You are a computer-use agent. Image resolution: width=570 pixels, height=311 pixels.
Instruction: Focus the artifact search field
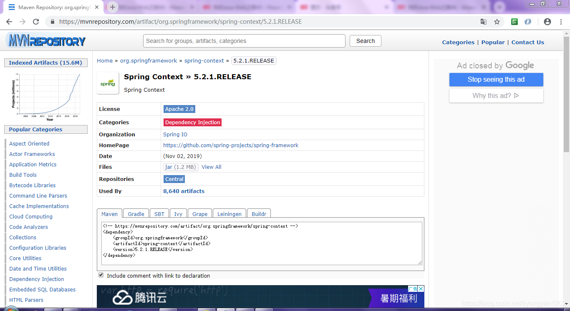click(245, 41)
